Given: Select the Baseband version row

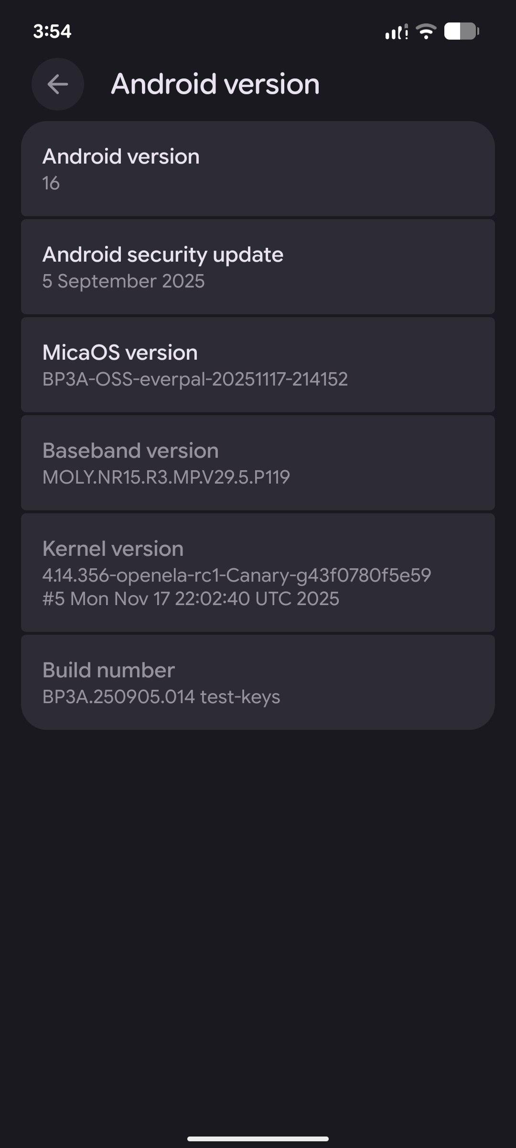Looking at the screenshot, I should [258, 463].
